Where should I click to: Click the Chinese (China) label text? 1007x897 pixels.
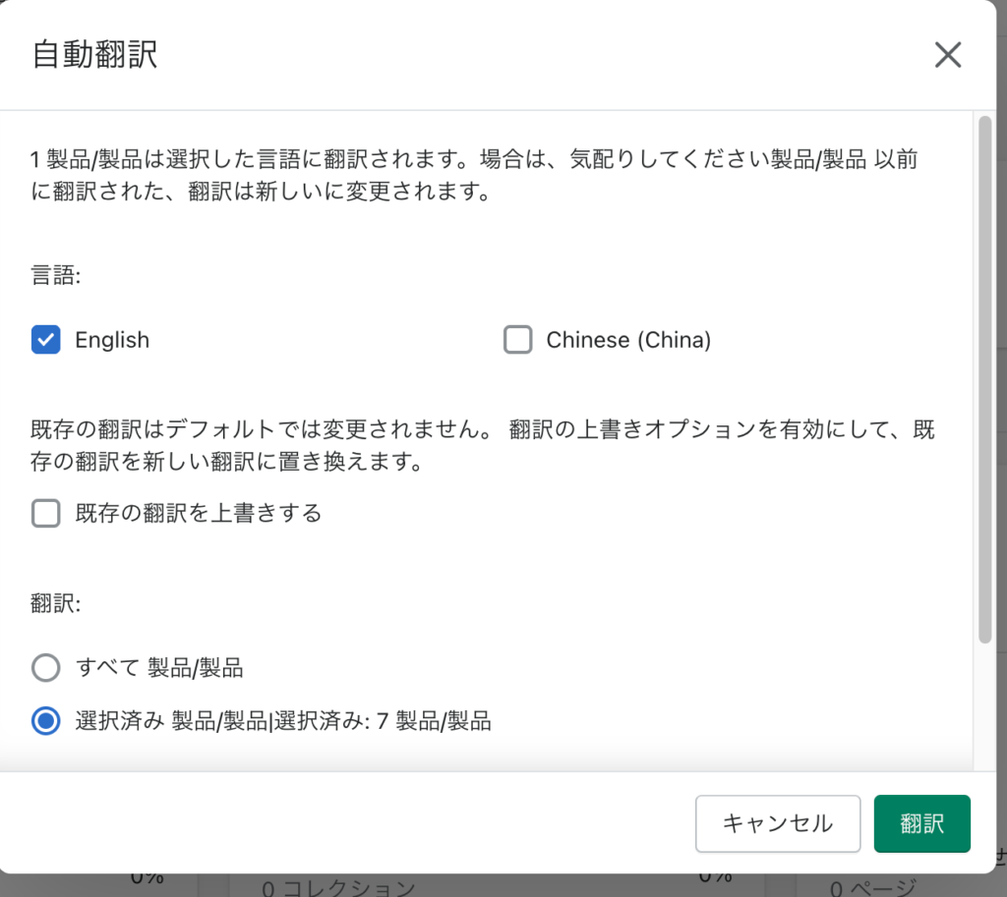click(x=628, y=340)
